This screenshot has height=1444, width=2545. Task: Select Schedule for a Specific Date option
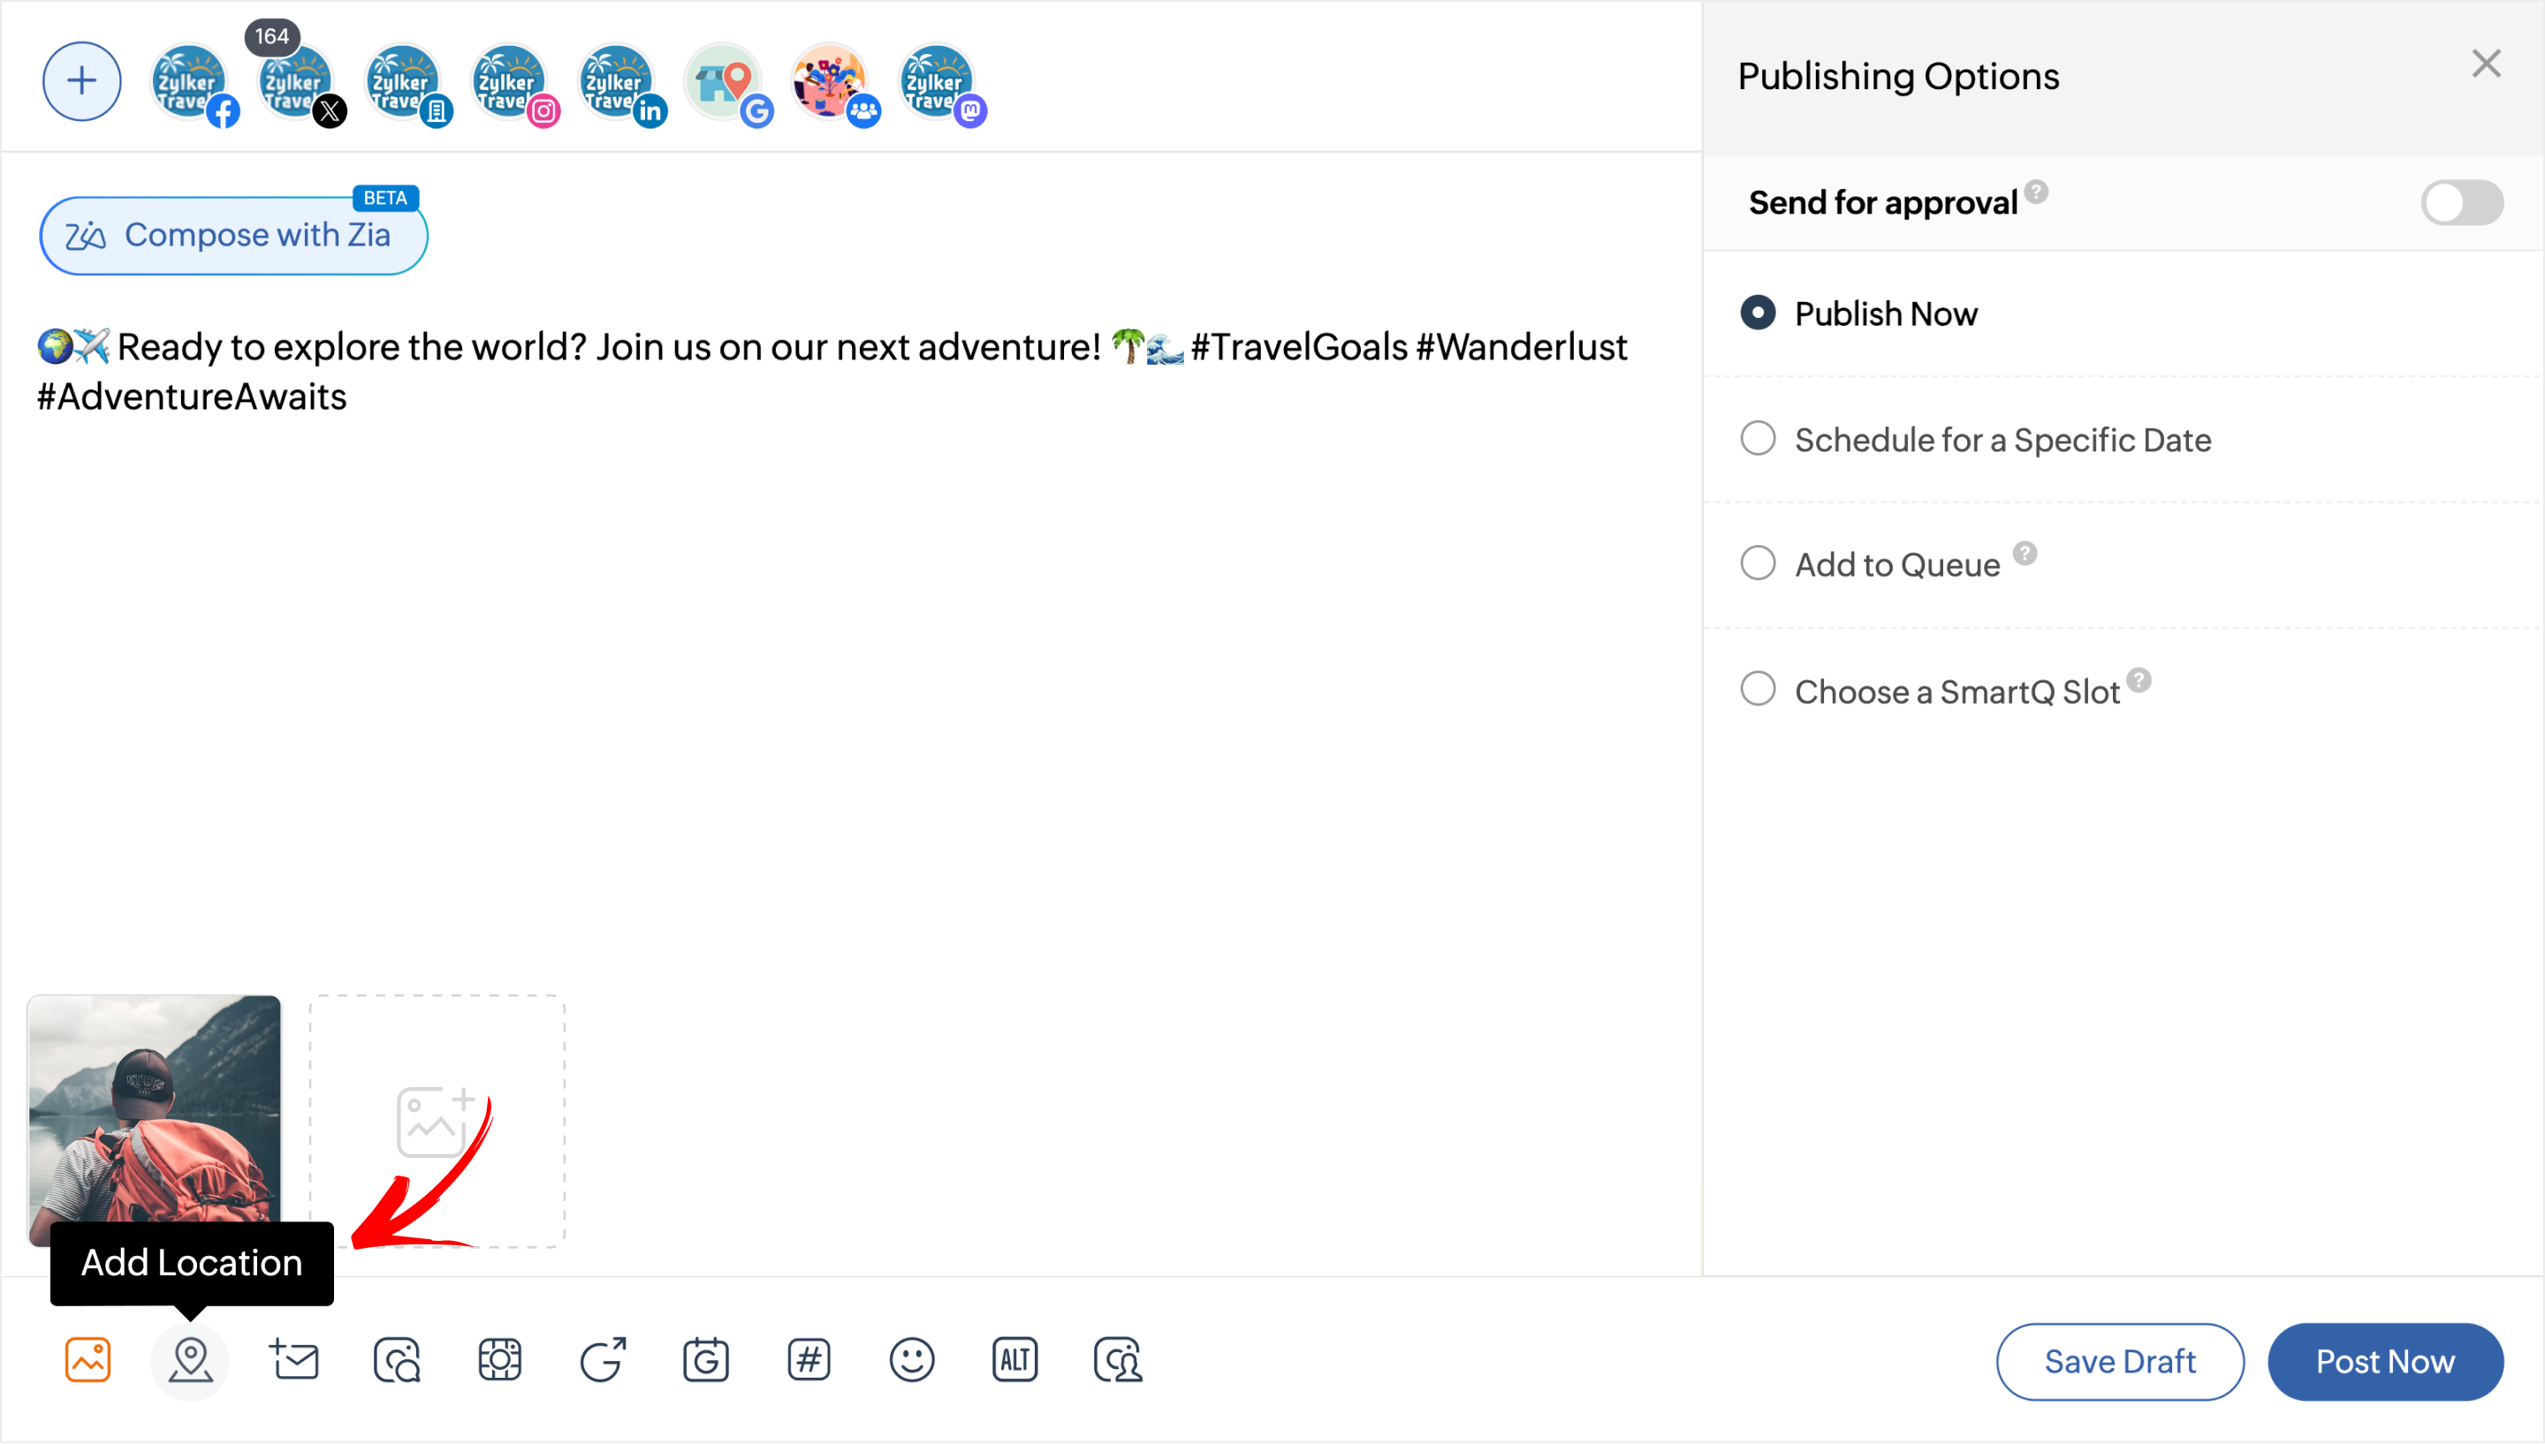click(x=1757, y=438)
